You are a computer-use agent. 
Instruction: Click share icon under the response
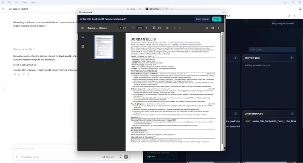click(28, 74)
